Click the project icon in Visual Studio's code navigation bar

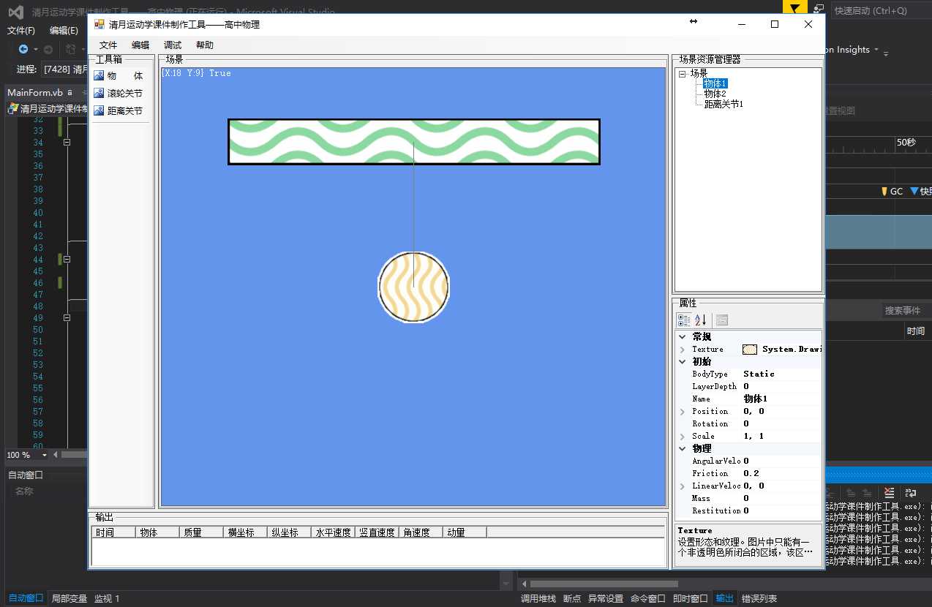(13, 108)
